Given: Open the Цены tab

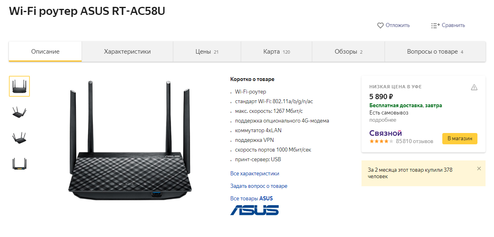Looking at the screenshot, I should [207, 52].
